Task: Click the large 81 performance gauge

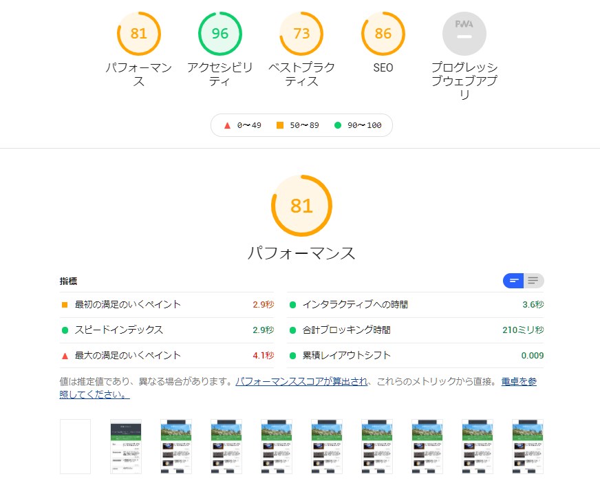Action: pyautogui.click(x=301, y=206)
